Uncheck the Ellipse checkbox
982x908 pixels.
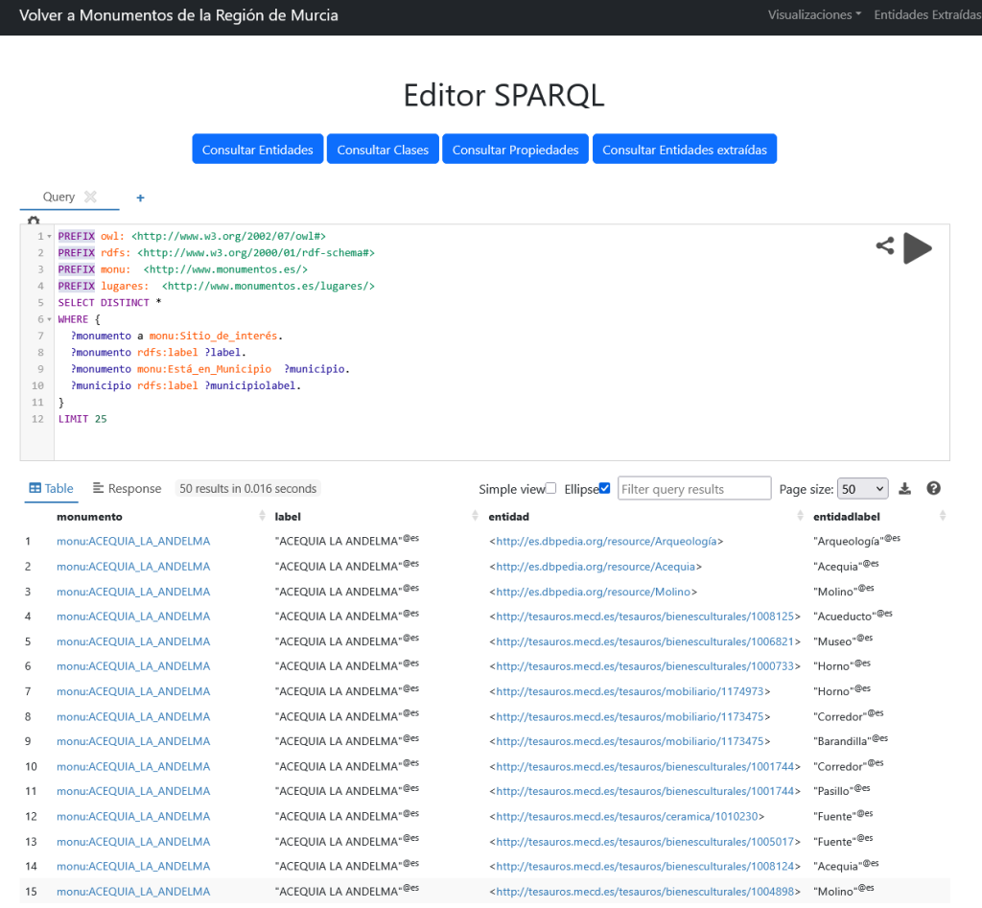604,489
